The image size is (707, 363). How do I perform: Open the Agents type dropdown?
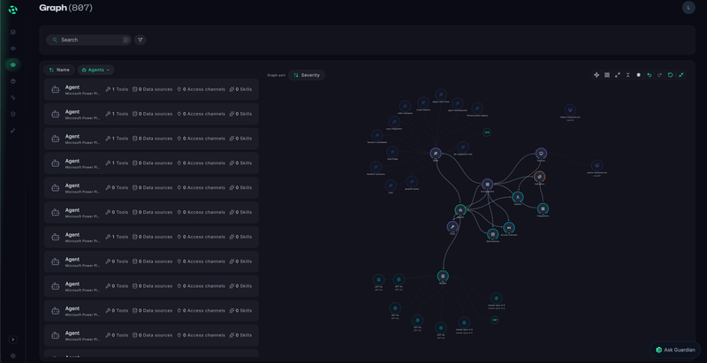[95, 70]
